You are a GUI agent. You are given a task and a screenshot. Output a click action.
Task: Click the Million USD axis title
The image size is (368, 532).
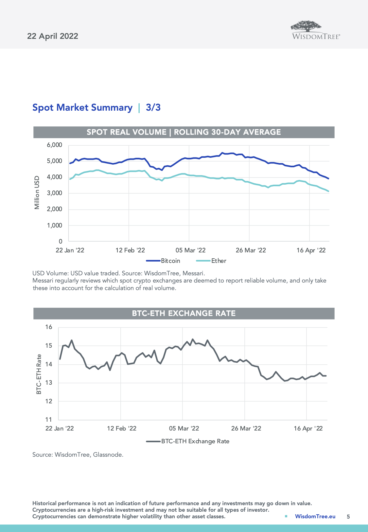[37, 193]
